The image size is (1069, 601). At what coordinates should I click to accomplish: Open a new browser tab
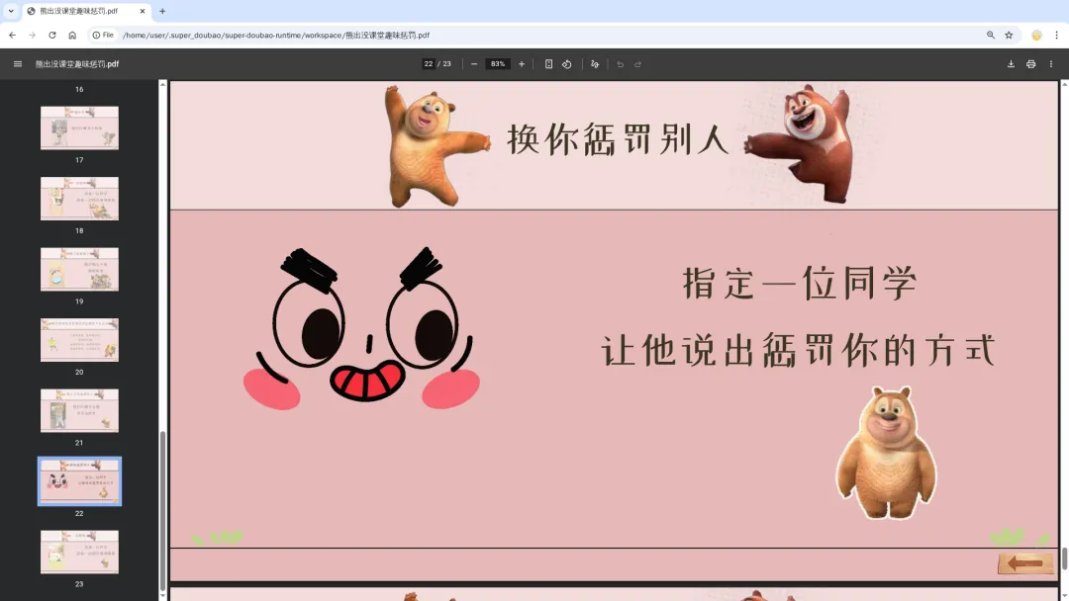coord(162,11)
